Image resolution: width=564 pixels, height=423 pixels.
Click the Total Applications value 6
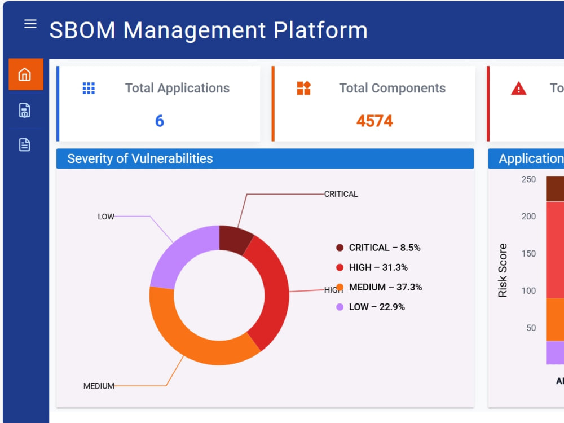coord(160,121)
